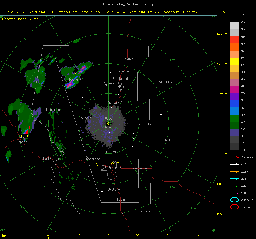Select the bright yellow swatch in dBZ scale
The width and height of the screenshot is (256, 239).
[234, 61]
